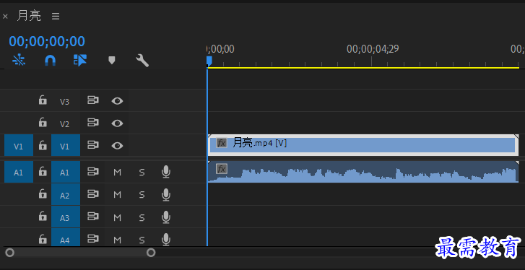Solo track A3
This screenshot has width=525, height=270.
(x=142, y=217)
